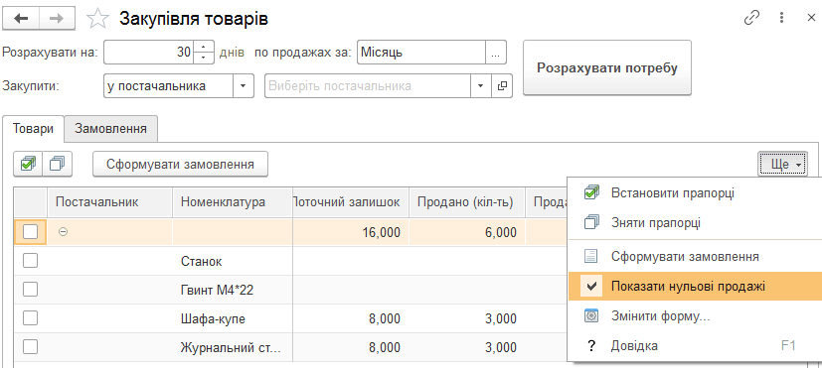Toggle checkbox in the group summary row
The width and height of the screenshot is (822, 368).
click(x=31, y=231)
